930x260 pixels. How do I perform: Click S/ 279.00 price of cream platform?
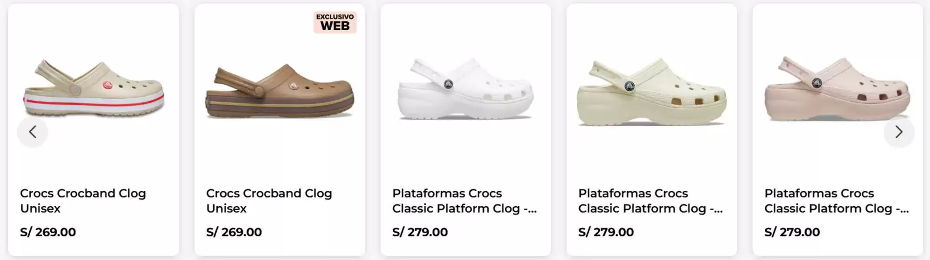click(x=606, y=232)
